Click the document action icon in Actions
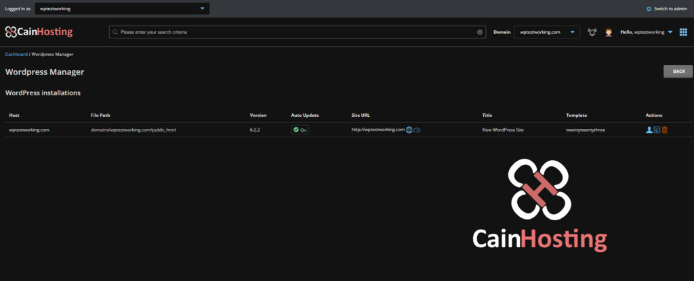694x281 pixels. pyautogui.click(x=657, y=130)
